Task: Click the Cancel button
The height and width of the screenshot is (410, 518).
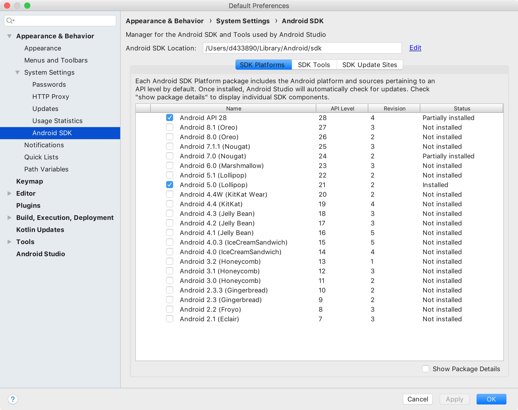Action: point(418,399)
